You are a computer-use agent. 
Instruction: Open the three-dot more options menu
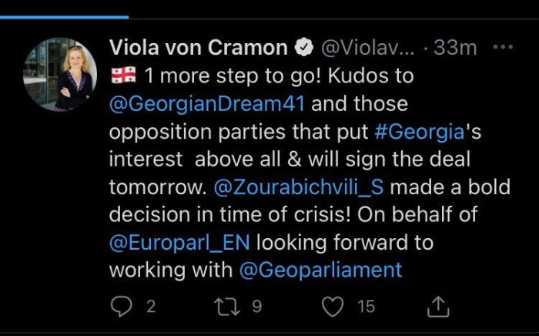502,47
